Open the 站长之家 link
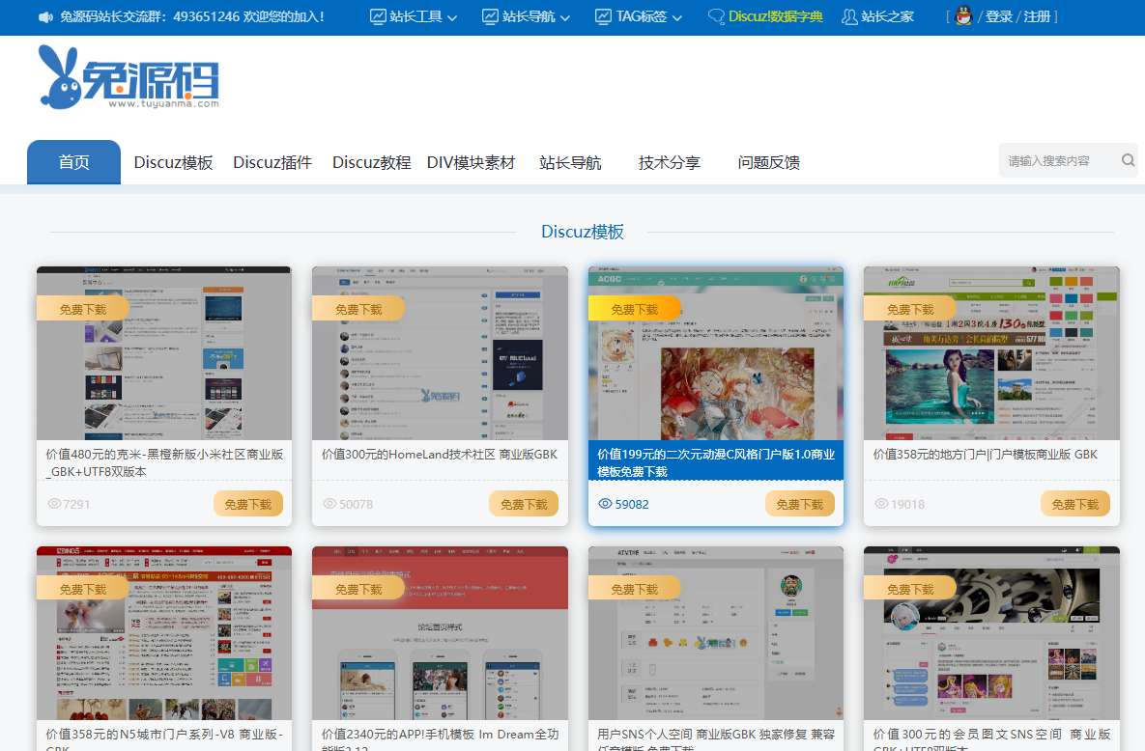 pyautogui.click(x=887, y=16)
